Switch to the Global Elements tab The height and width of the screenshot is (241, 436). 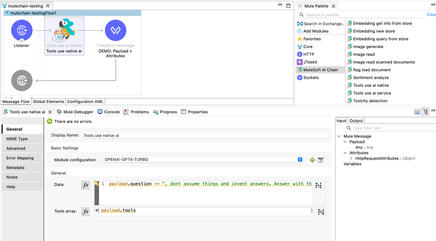(x=48, y=101)
